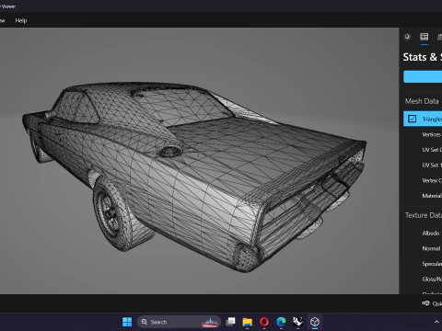The height and width of the screenshot is (331, 442).
Task: Launch Microsoft Edge from the taskbar
Action: 281,322
